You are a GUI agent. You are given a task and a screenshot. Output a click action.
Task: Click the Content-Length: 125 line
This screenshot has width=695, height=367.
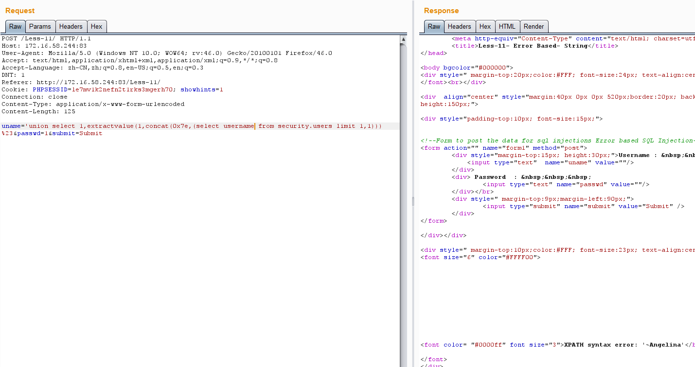[x=38, y=111]
